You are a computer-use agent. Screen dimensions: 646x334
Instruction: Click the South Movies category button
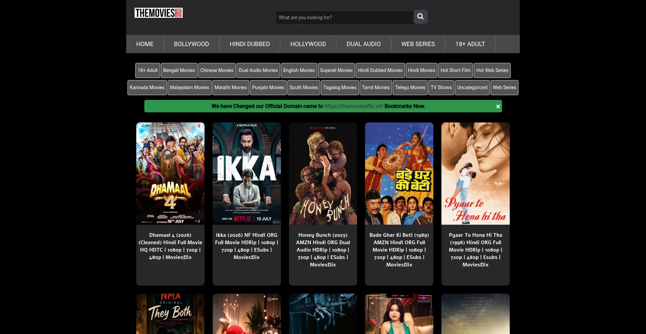click(303, 87)
